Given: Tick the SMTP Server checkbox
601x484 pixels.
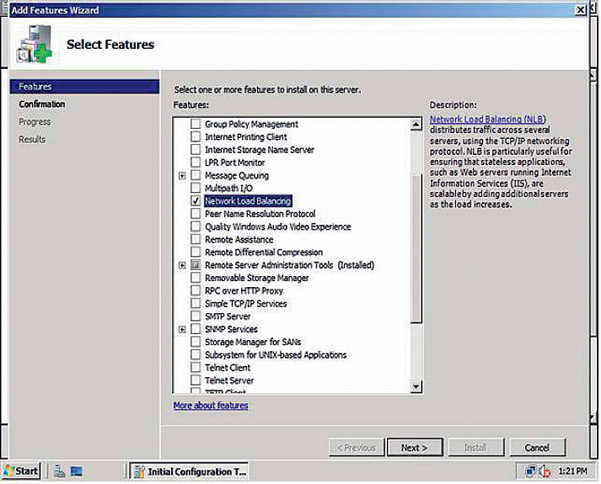Looking at the screenshot, I should pos(196,316).
